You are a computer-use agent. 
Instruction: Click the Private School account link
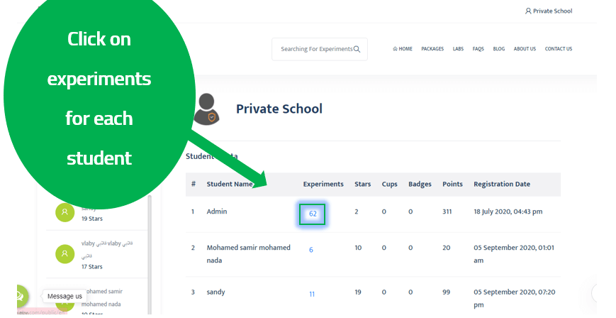[552, 11]
